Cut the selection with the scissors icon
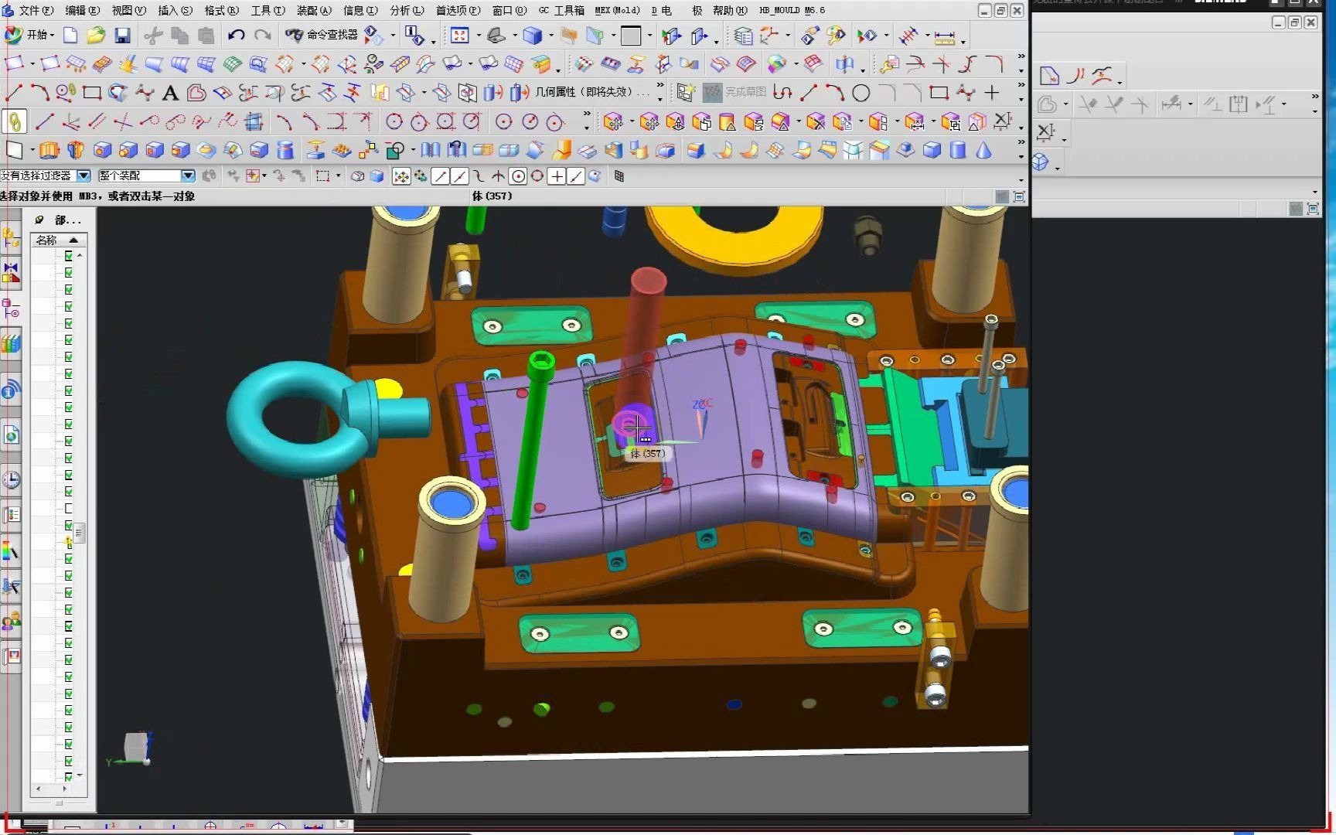 click(x=153, y=35)
